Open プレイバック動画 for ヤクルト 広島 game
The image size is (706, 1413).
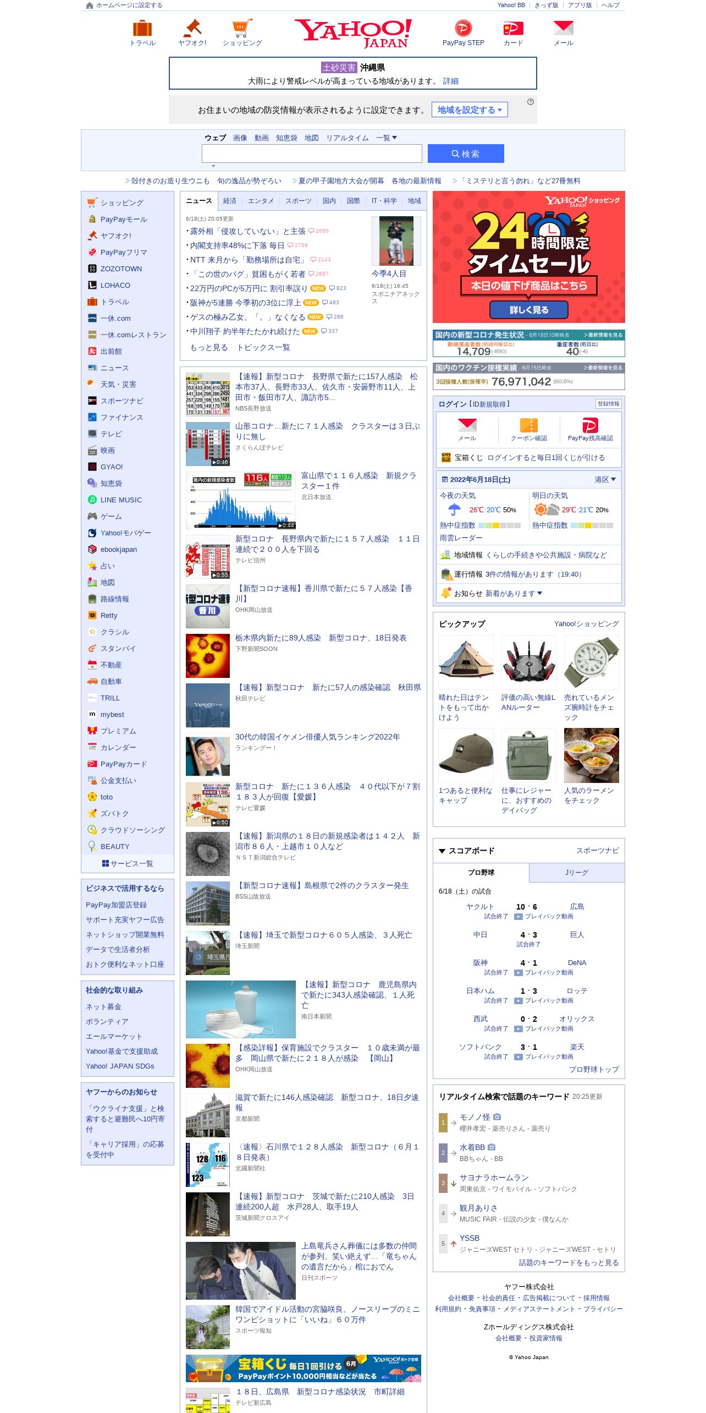[x=544, y=916]
